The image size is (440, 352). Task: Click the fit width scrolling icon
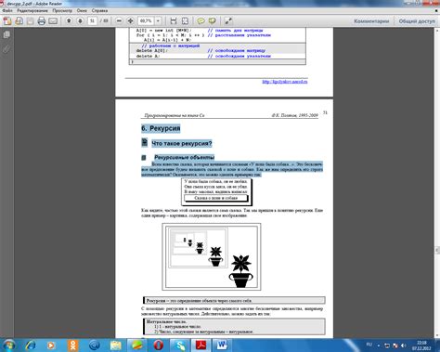click(174, 21)
